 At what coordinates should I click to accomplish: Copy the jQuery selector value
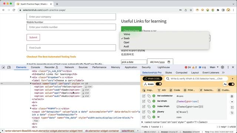149,112
